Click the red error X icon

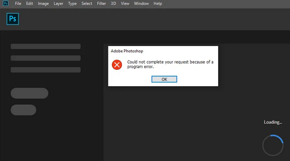(117, 65)
